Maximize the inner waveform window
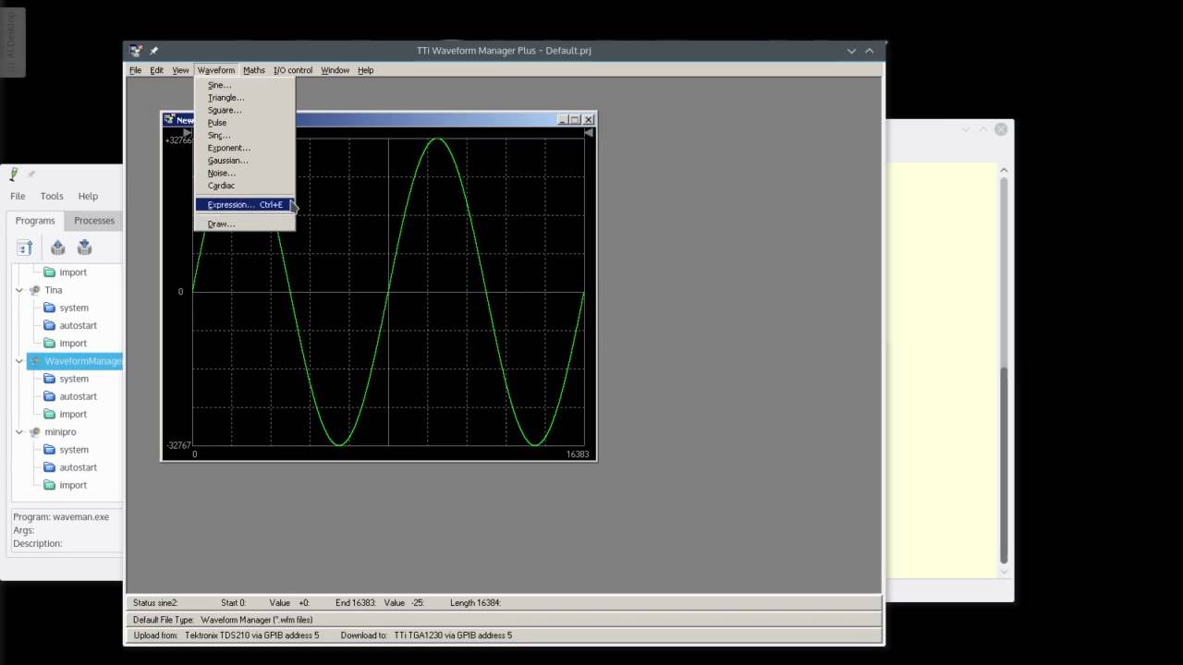 click(575, 120)
